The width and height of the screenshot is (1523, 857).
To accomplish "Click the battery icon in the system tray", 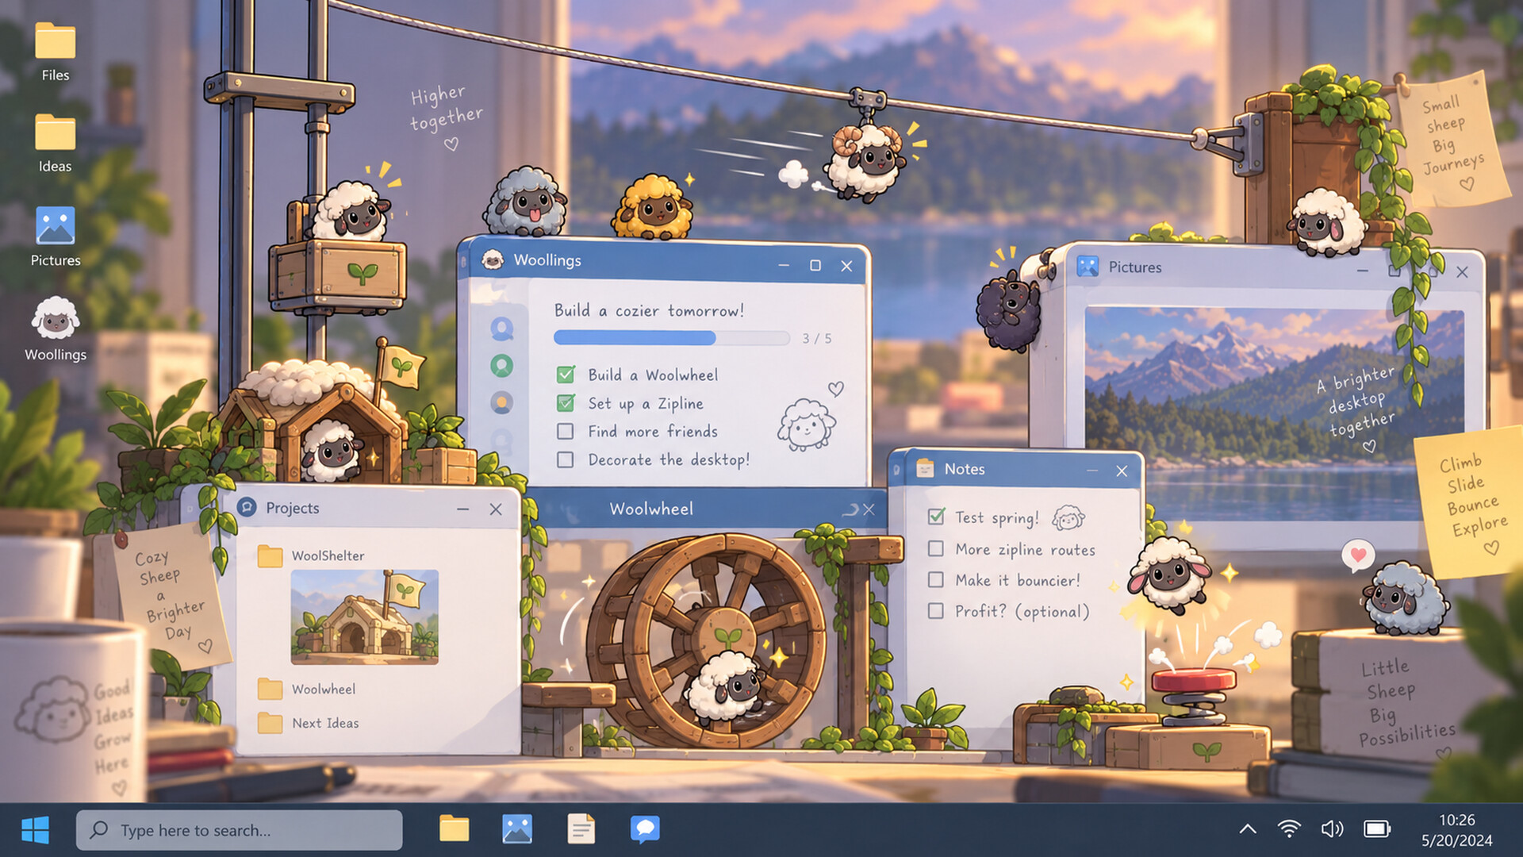I will (1377, 829).
